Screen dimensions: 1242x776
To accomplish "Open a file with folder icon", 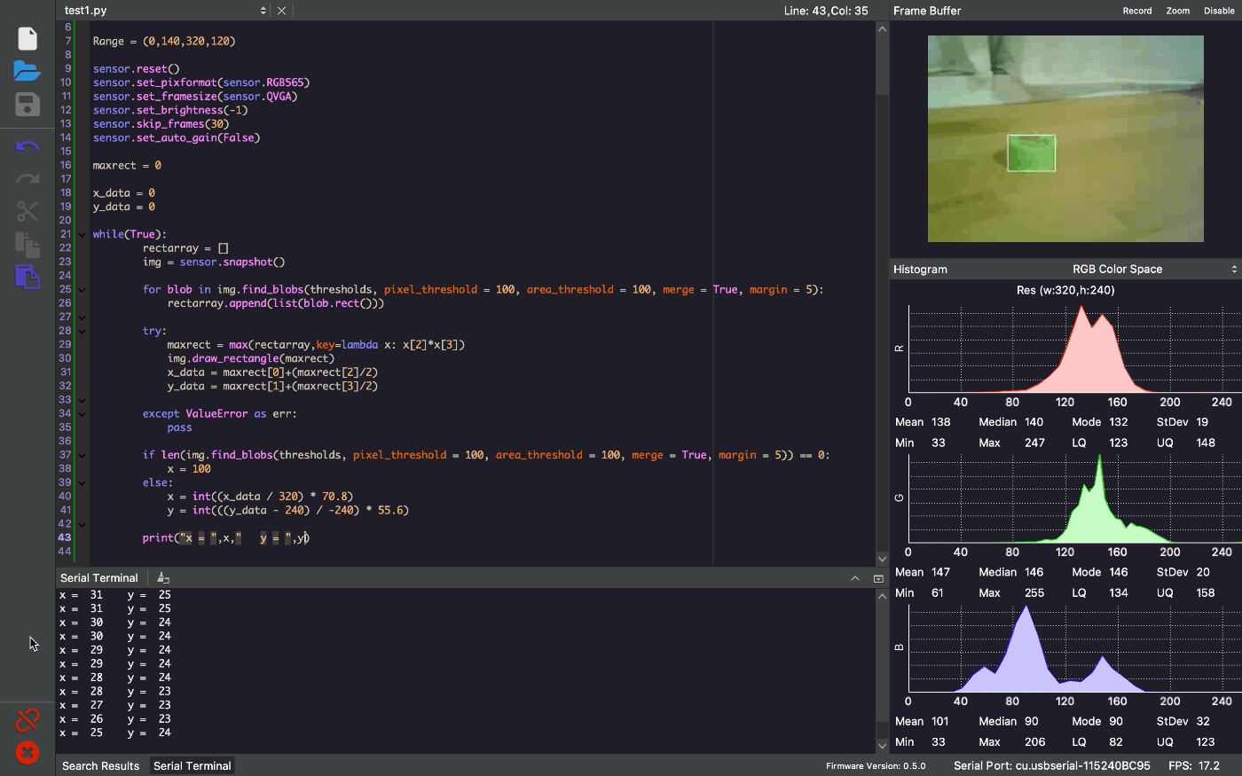I will point(28,71).
